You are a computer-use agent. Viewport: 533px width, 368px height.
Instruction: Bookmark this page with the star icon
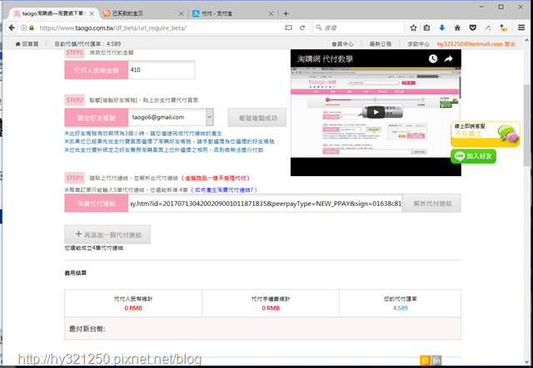click(x=413, y=27)
